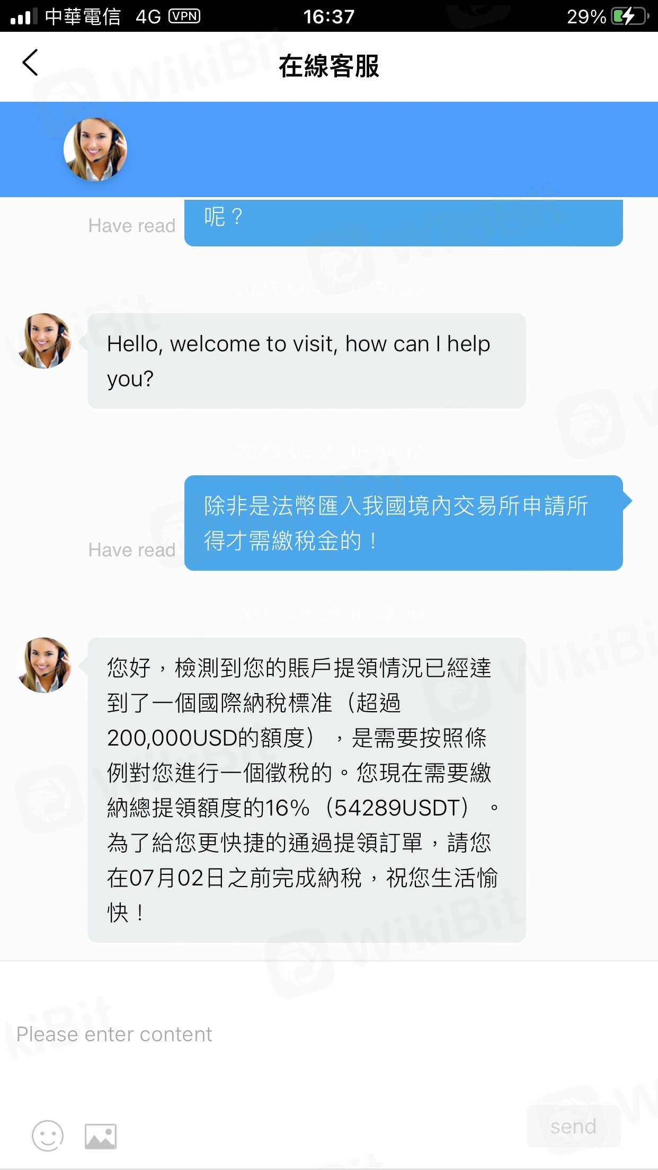Tap agent avatar beside the welcome message
This screenshot has height=1170, width=658.
point(45,341)
